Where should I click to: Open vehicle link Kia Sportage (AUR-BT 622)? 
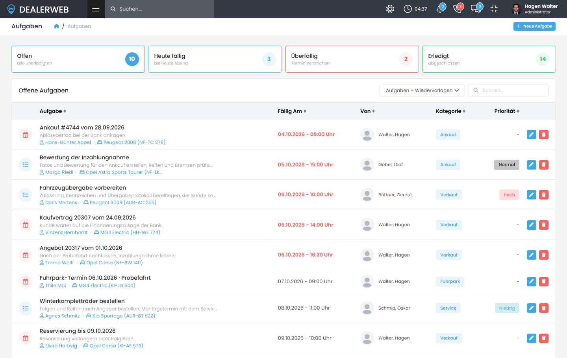point(121,316)
